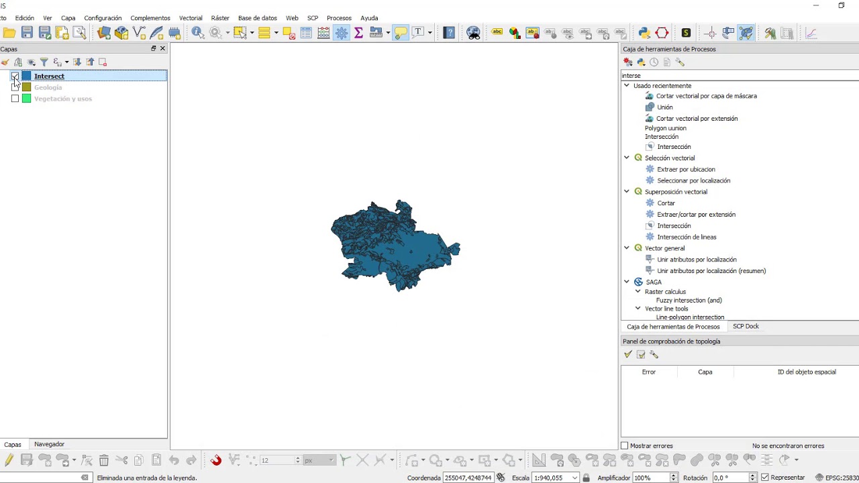Image resolution: width=859 pixels, height=483 pixels.
Task: Remove selected layer icon in Capas panel
Action: [103, 62]
